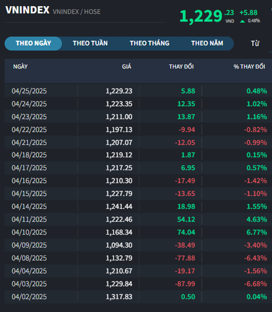Click the 6.77% percent change cell
The height and width of the screenshot is (312, 272).
(256, 232)
